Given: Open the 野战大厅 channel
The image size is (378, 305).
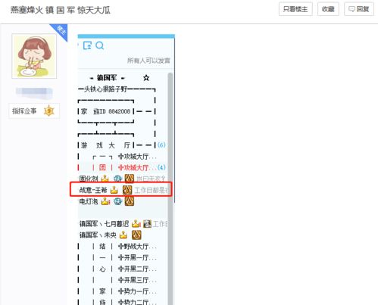Looking at the screenshot, I should tap(137, 246).
